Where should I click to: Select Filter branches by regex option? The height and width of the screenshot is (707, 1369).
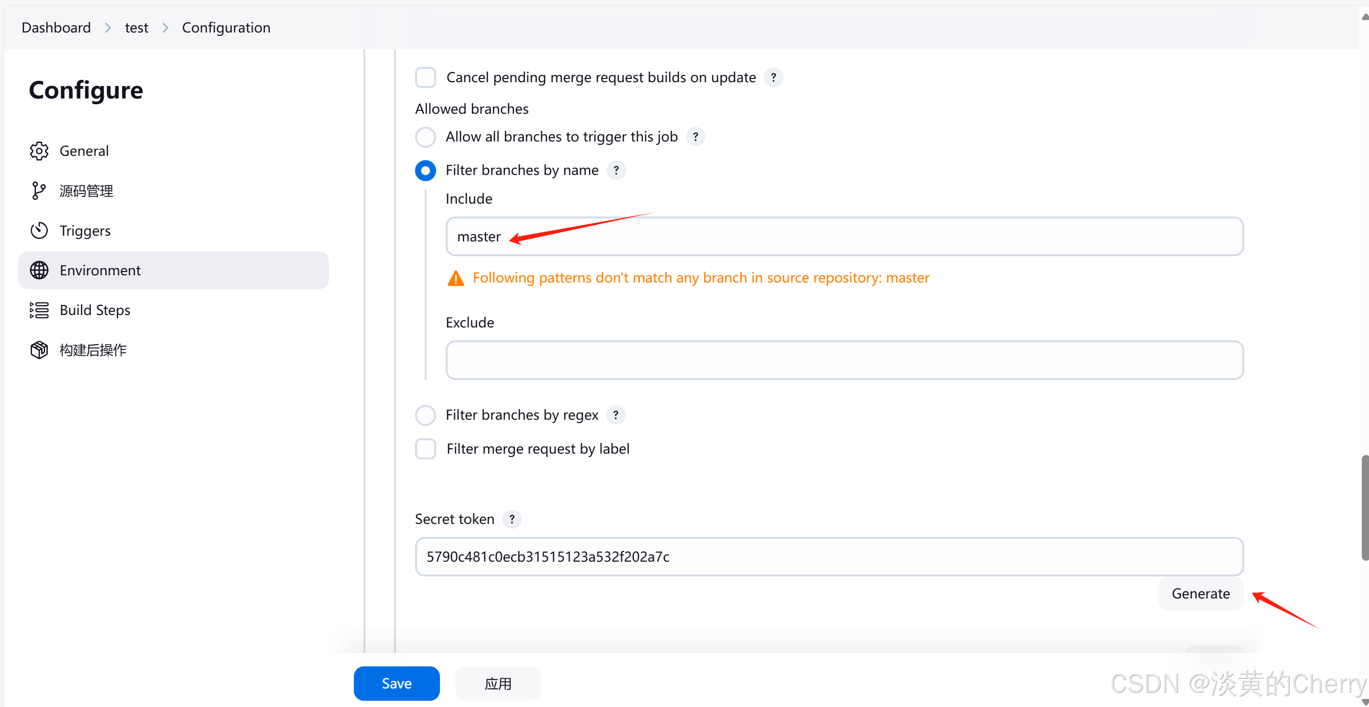pos(426,415)
